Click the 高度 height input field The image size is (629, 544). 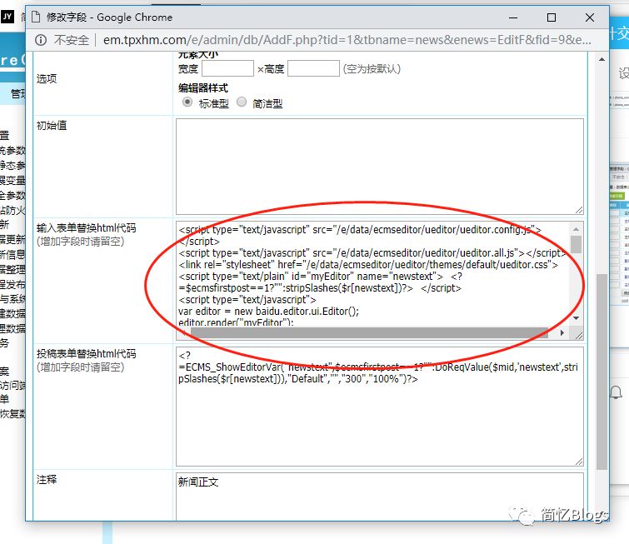pos(313,69)
